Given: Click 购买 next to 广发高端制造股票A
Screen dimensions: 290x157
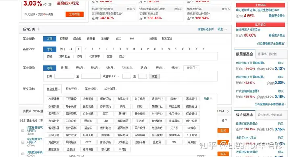Looking at the screenshot, I should pos(280,91).
